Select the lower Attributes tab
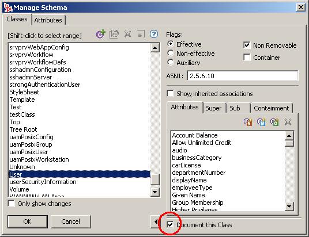The image size is (309, 237). point(185,108)
